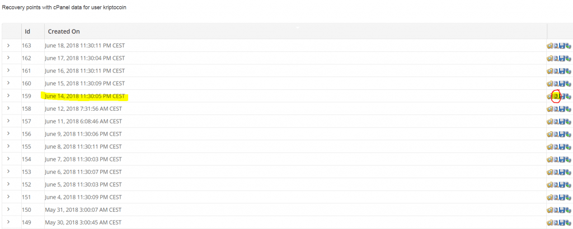Click the circled database browse icon for 159
Image resolution: width=573 pixels, height=229 pixels.
[556, 96]
